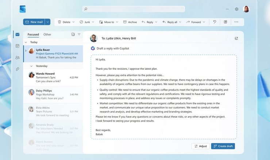Click Wanda Howard's avatar
Viewport: 270px width, 160px height.
(31, 75)
